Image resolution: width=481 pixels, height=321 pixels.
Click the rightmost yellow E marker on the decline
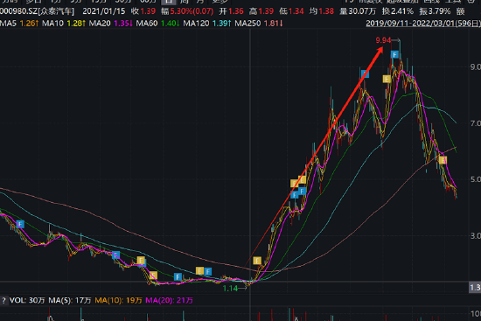click(443, 160)
